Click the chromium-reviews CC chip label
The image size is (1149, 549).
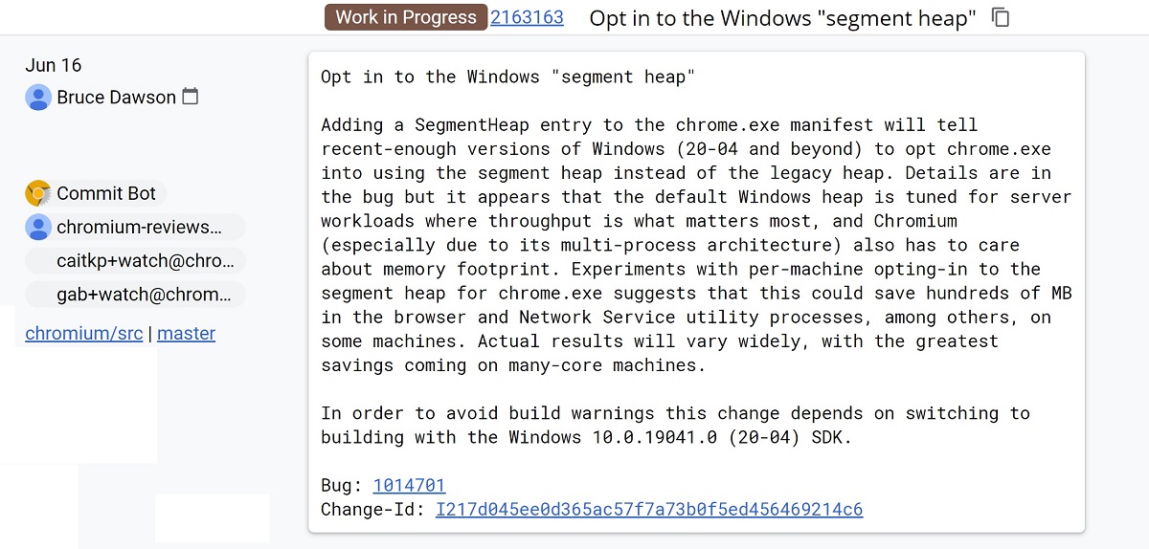[139, 228]
